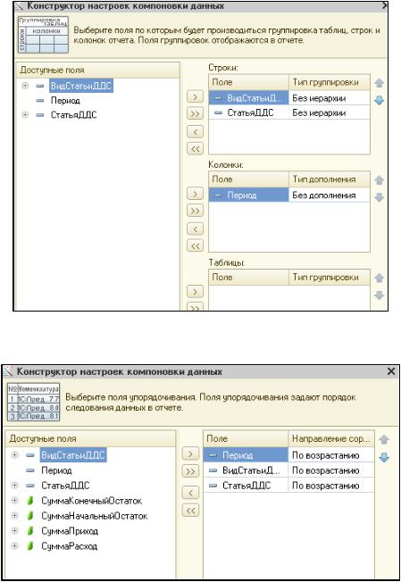This screenshot has width=401, height=582.
Task: Add all fields to Строки with >> button
Action: [195, 113]
